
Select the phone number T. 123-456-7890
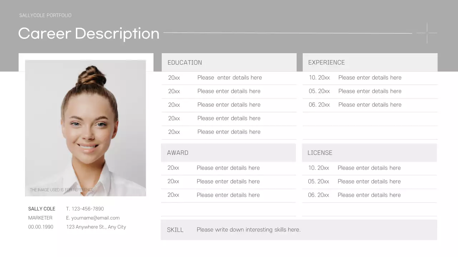click(x=85, y=209)
